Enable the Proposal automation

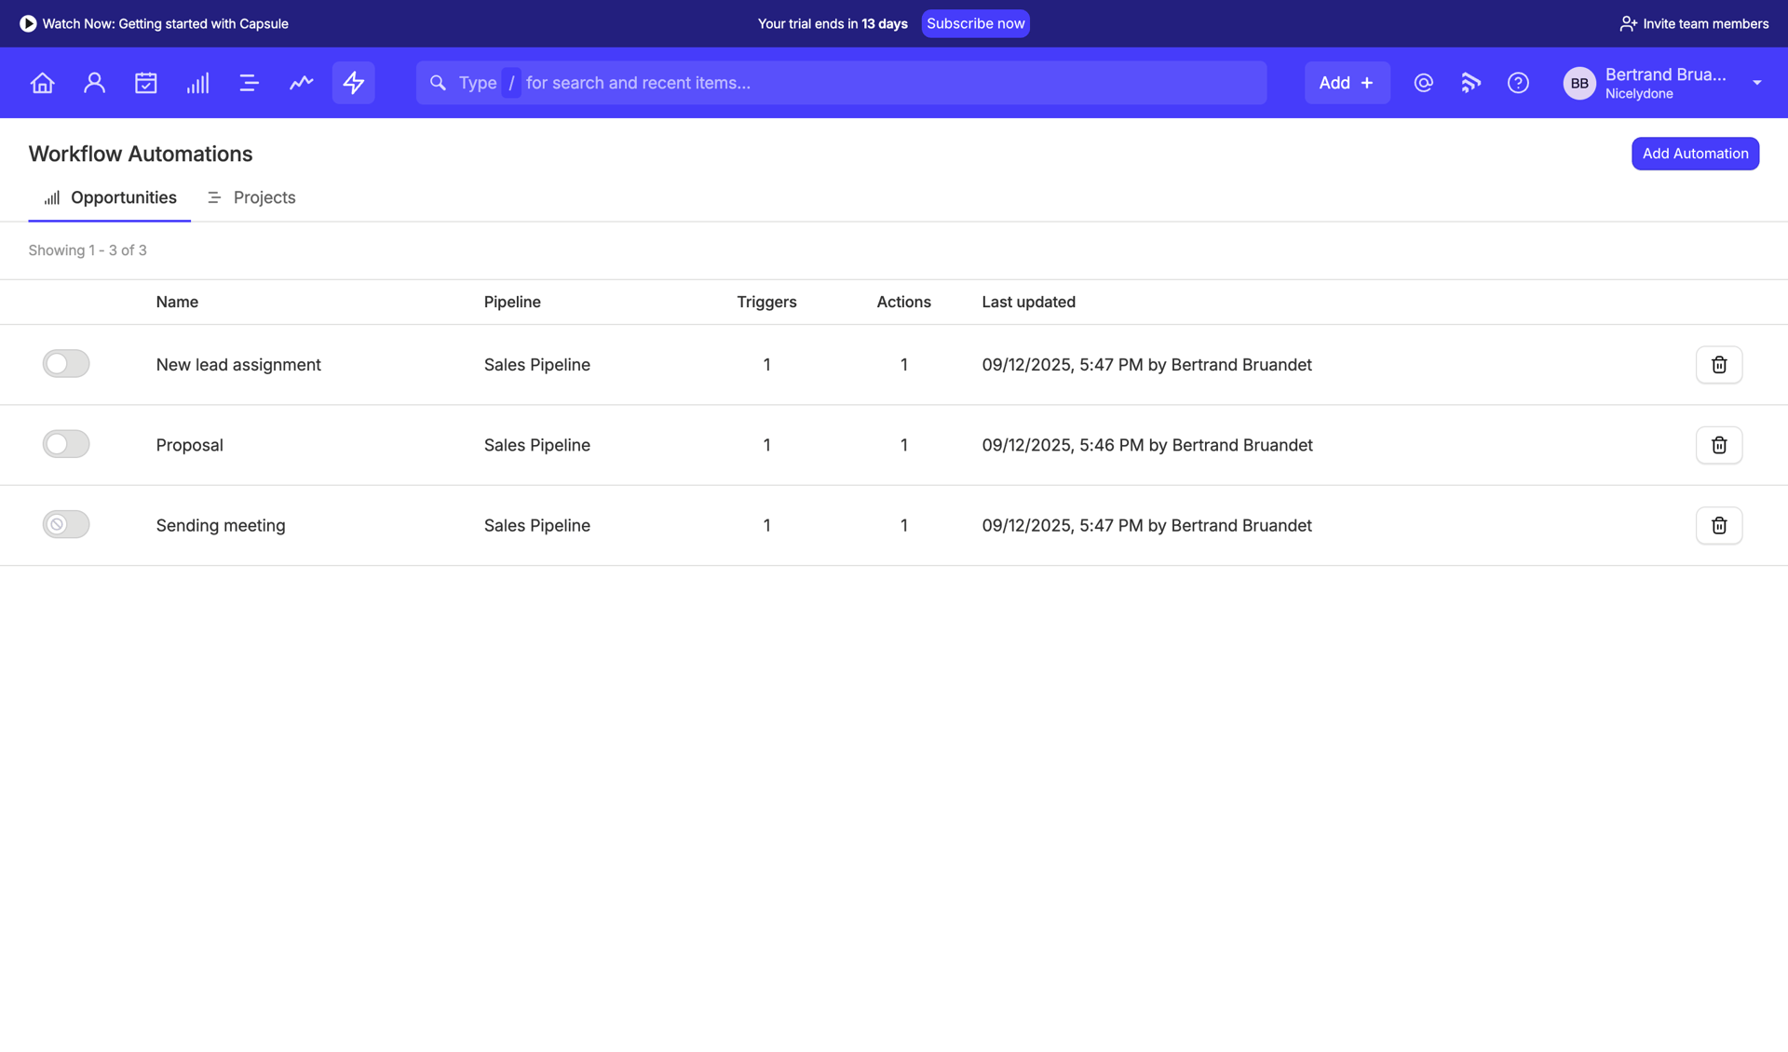coord(66,444)
